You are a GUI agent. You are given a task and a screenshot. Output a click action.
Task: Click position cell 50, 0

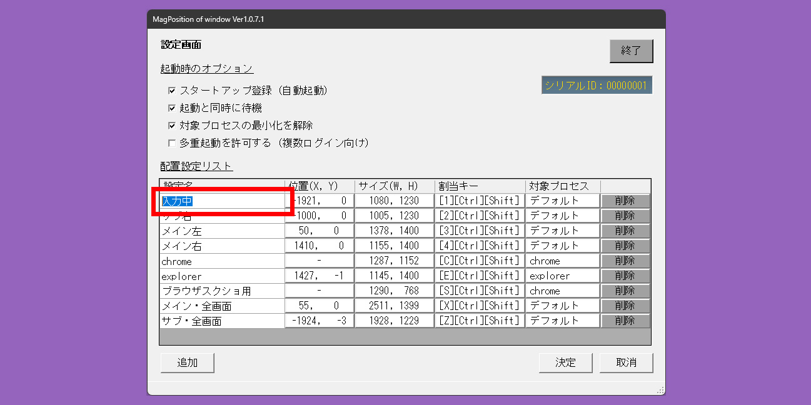point(320,231)
